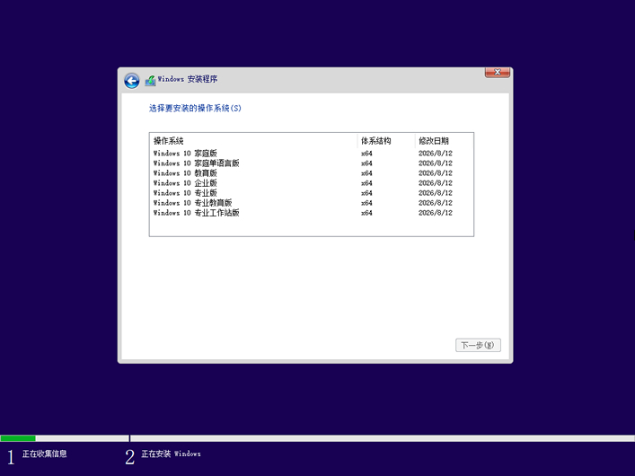Go back with the blue arrow button

(x=132, y=81)
